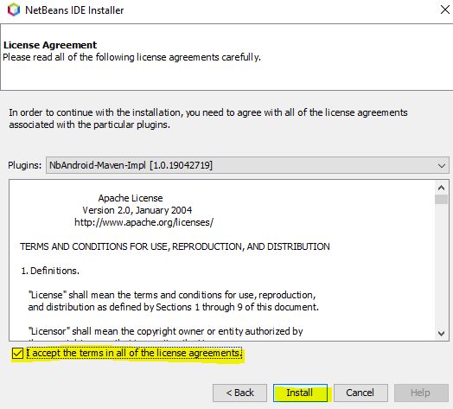Click 'Version 2.0, January 2004' line

pyautogui.click(x=137, y=210)
